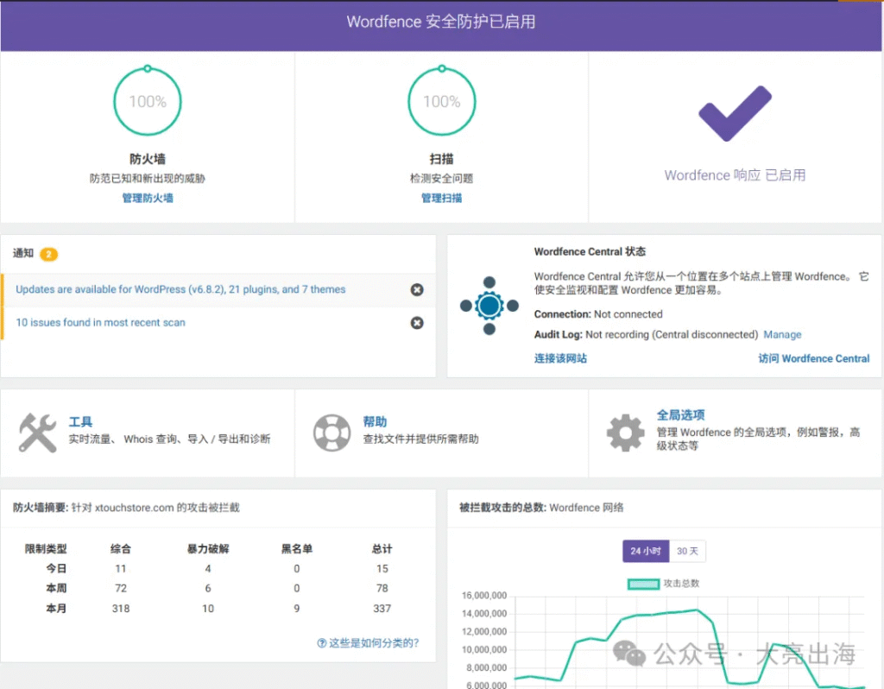Click the Wordfence 安全防护已启用 banner title
Viewport: 884px width, 689px height.
click(x=441, y=22)
